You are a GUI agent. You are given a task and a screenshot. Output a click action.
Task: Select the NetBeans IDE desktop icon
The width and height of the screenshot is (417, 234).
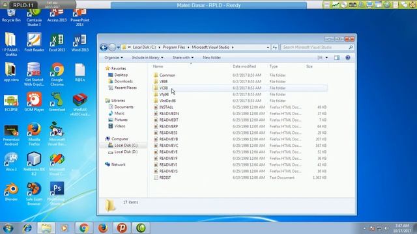point(34,164)
